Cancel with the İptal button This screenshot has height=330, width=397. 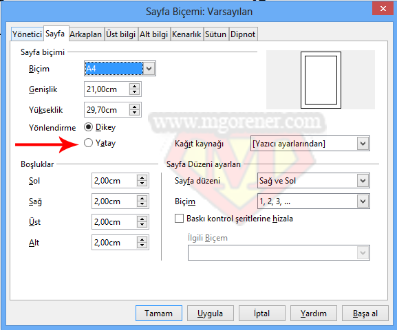262,313
